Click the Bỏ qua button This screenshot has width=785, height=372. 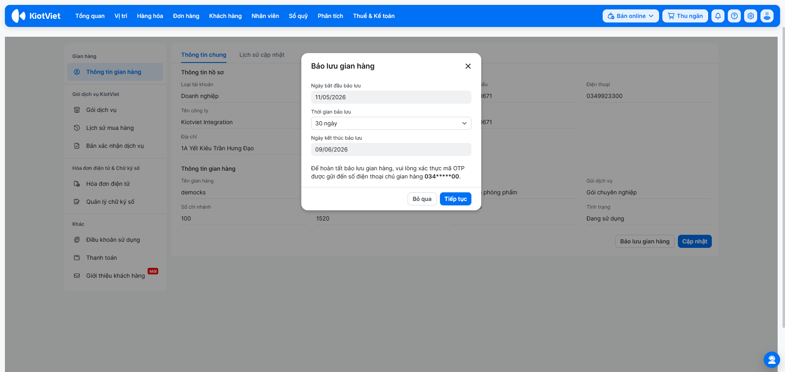(x=422, y=199)
